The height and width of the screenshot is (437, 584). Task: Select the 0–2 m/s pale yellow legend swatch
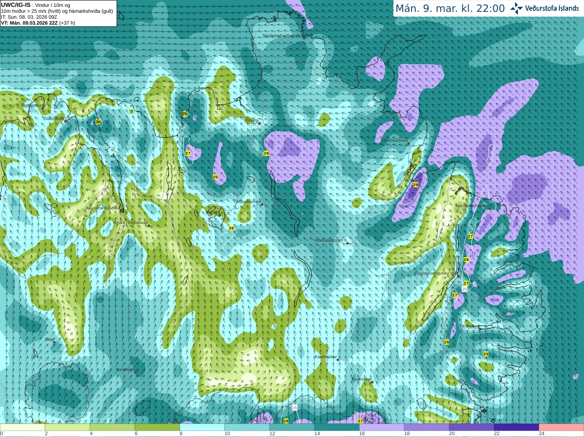(22, 427)
